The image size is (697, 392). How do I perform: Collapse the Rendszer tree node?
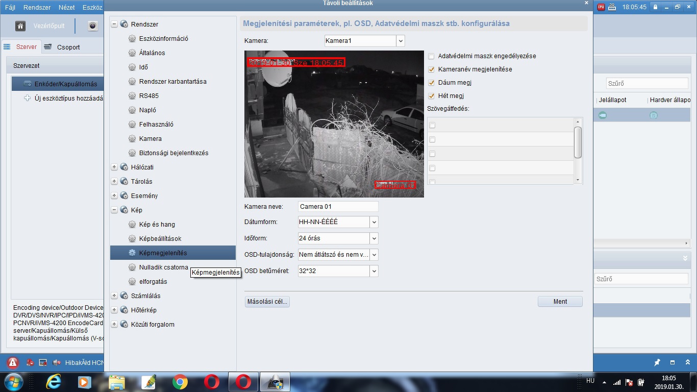coord(114,24)
